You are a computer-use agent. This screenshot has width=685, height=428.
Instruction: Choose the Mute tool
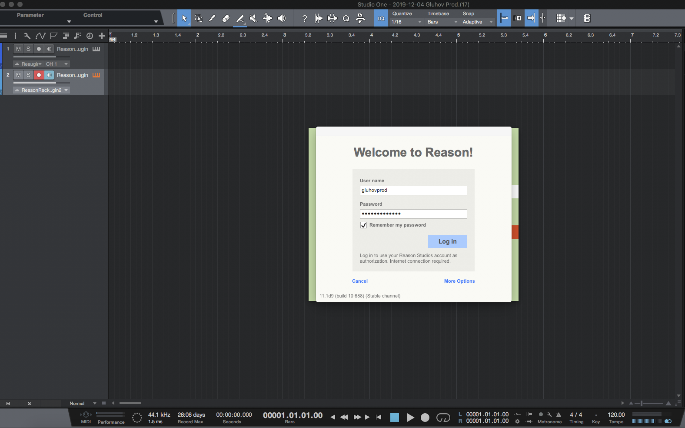[x=253, y=18]
